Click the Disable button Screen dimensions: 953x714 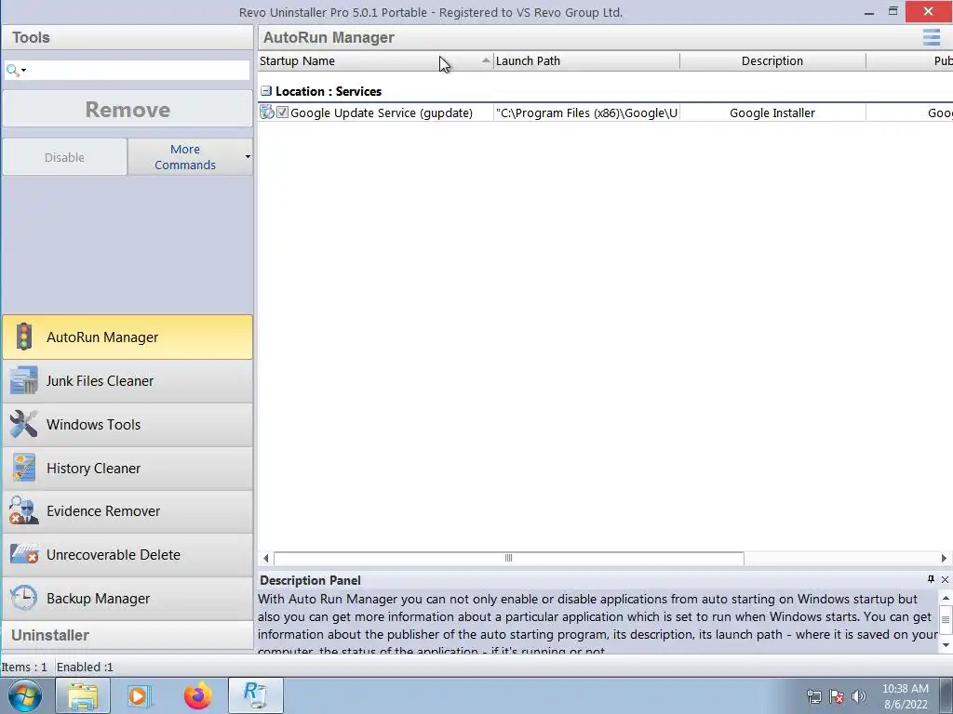pos(64,157)
